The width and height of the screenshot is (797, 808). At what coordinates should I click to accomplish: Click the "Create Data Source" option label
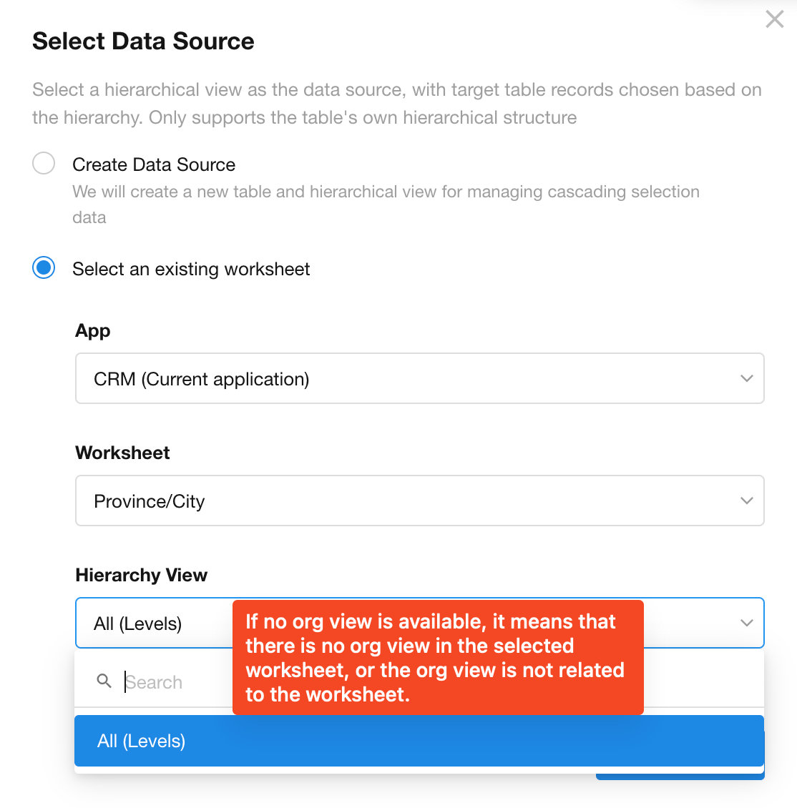point(154,164)
